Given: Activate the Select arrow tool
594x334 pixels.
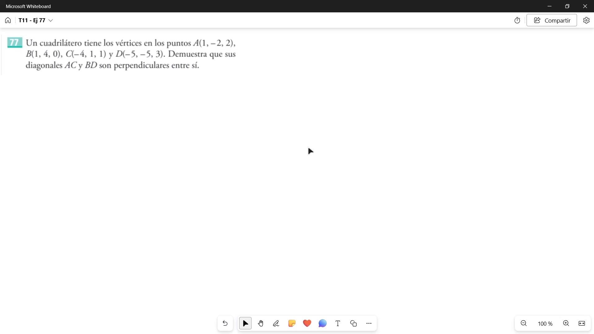Looking at the screenshot, I should (245, 323).
